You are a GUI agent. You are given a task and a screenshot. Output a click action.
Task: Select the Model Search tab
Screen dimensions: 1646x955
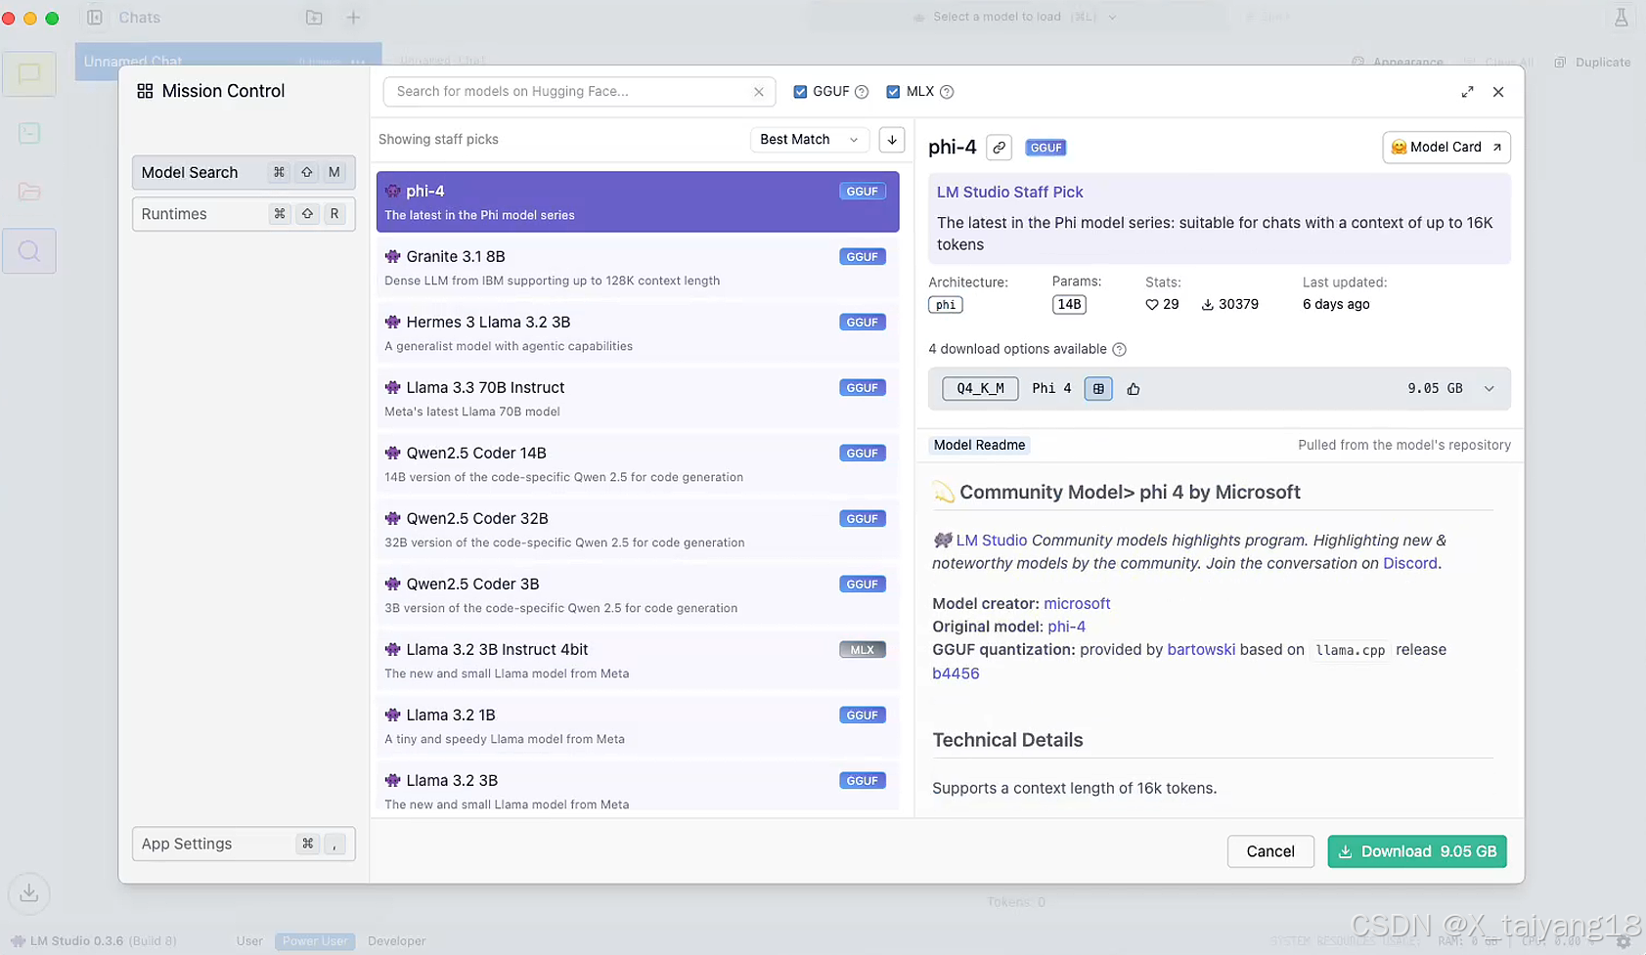pos(244,173)
